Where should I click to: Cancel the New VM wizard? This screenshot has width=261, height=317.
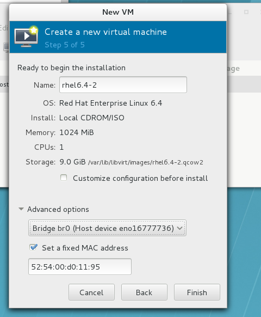tap(91, 292)
